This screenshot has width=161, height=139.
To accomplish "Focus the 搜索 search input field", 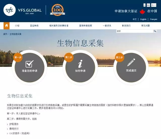I will [x=135, y=31].
